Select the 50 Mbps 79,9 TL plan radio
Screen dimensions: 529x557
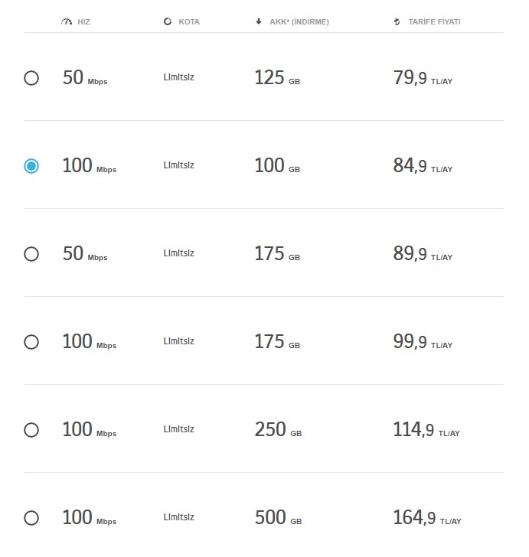[x=31, y=78]
